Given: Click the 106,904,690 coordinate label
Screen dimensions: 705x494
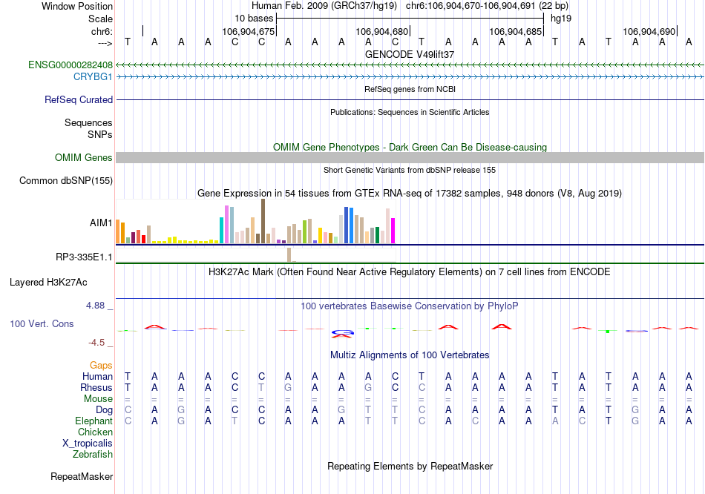Looking at the screenshot, I should tap(649, 31).
